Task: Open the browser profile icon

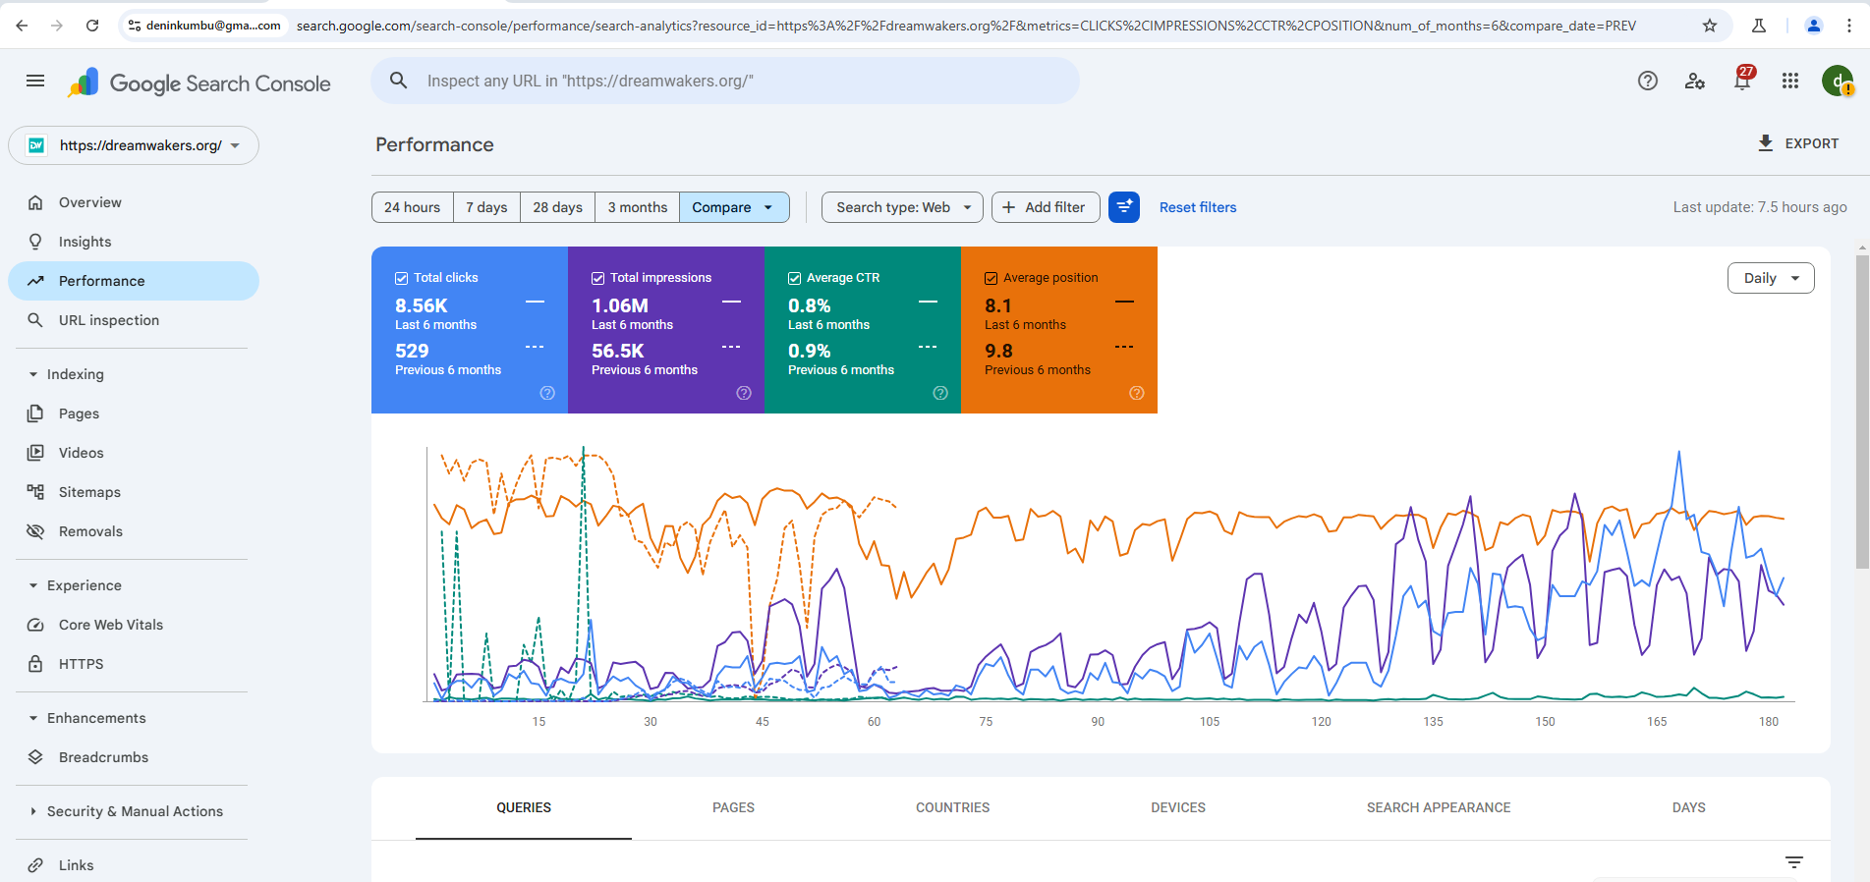Action: 1814,26
